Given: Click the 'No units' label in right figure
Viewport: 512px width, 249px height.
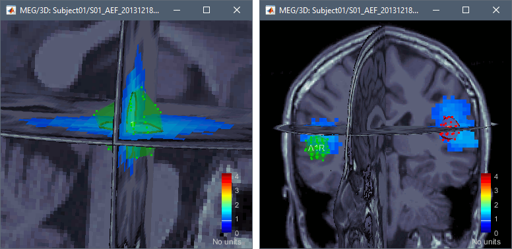Looking at the screenshot, I should pyautogui.click(x=486, y=242).
